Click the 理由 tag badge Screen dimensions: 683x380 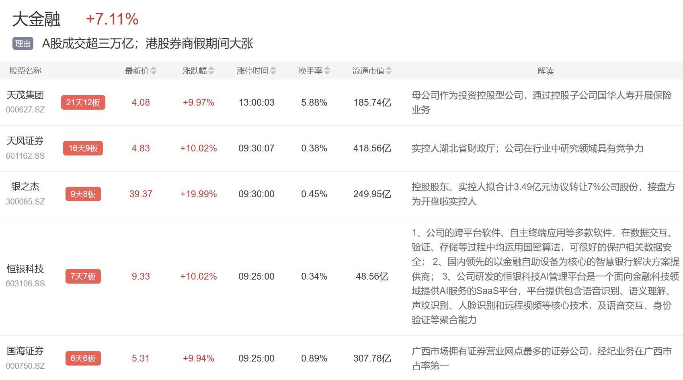[23, 43]
